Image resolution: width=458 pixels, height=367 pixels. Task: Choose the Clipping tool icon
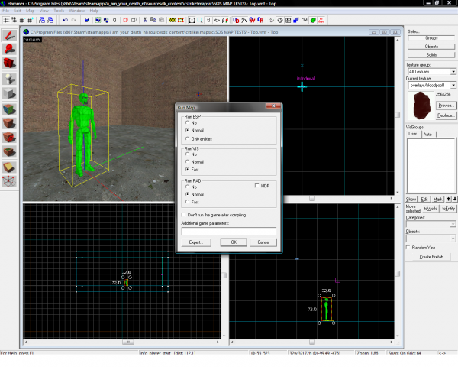9,166
